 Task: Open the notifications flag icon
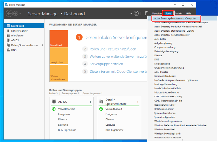pyautogui.click(x=146, y=13)
